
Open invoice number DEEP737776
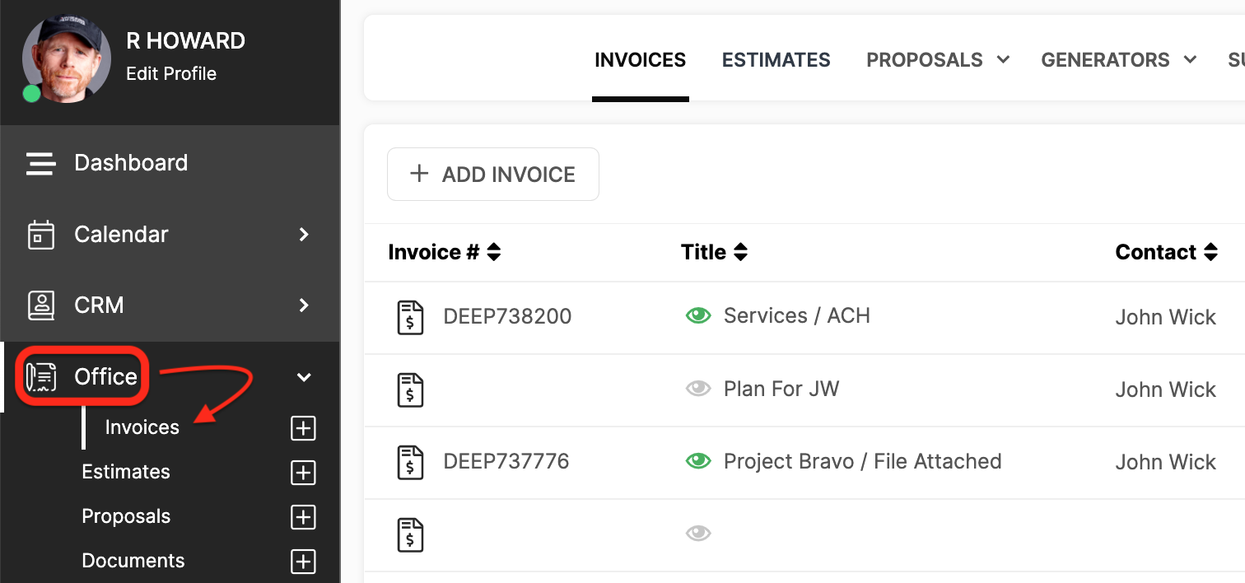(x=506, y=461)
